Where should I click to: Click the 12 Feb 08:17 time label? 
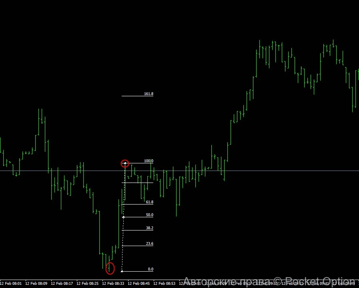[62, 284]
